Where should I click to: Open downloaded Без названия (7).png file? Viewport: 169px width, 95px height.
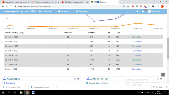13,87
